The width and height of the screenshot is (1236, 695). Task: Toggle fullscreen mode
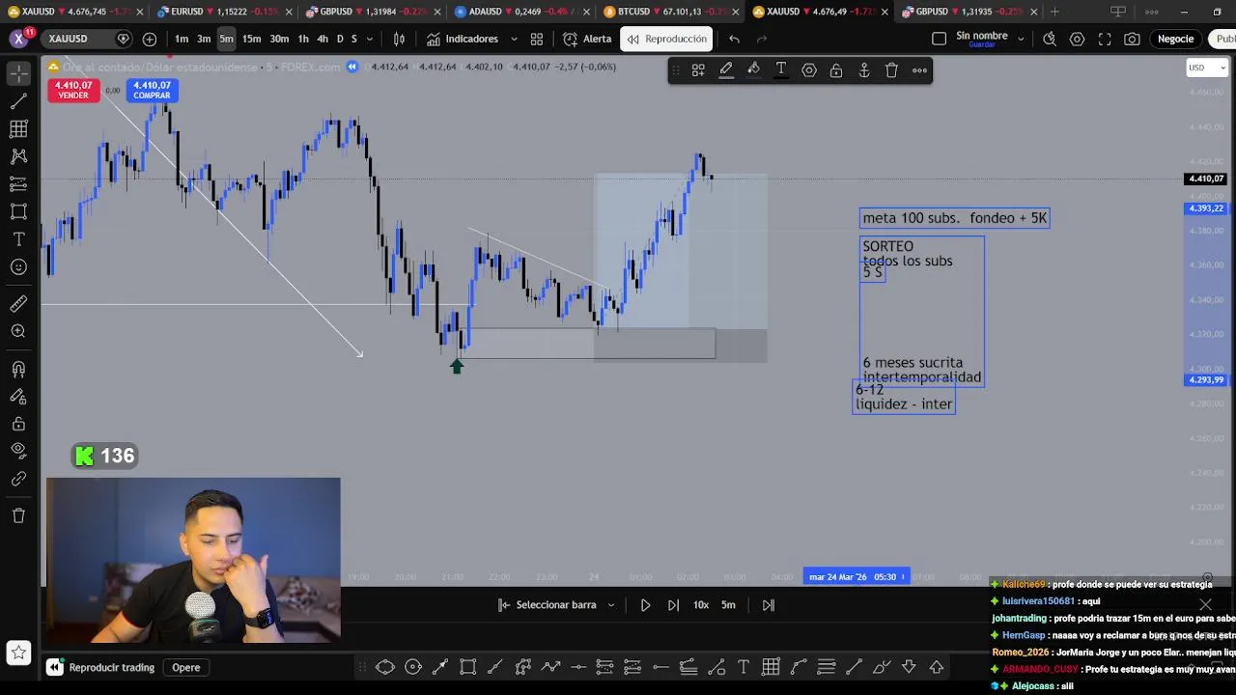click(x=1104, y=39)
